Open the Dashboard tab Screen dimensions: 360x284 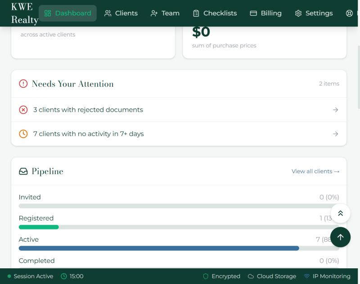[x=67, y=13]
